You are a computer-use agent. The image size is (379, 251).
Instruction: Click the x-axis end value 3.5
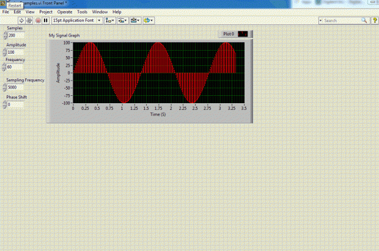point(244,108)
